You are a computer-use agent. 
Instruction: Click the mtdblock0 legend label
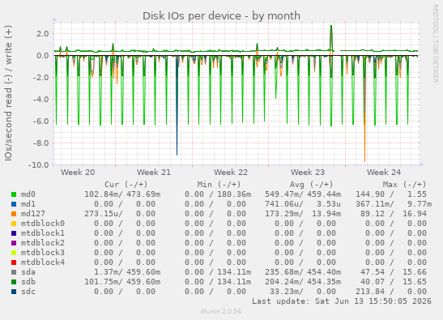(43, 224)
